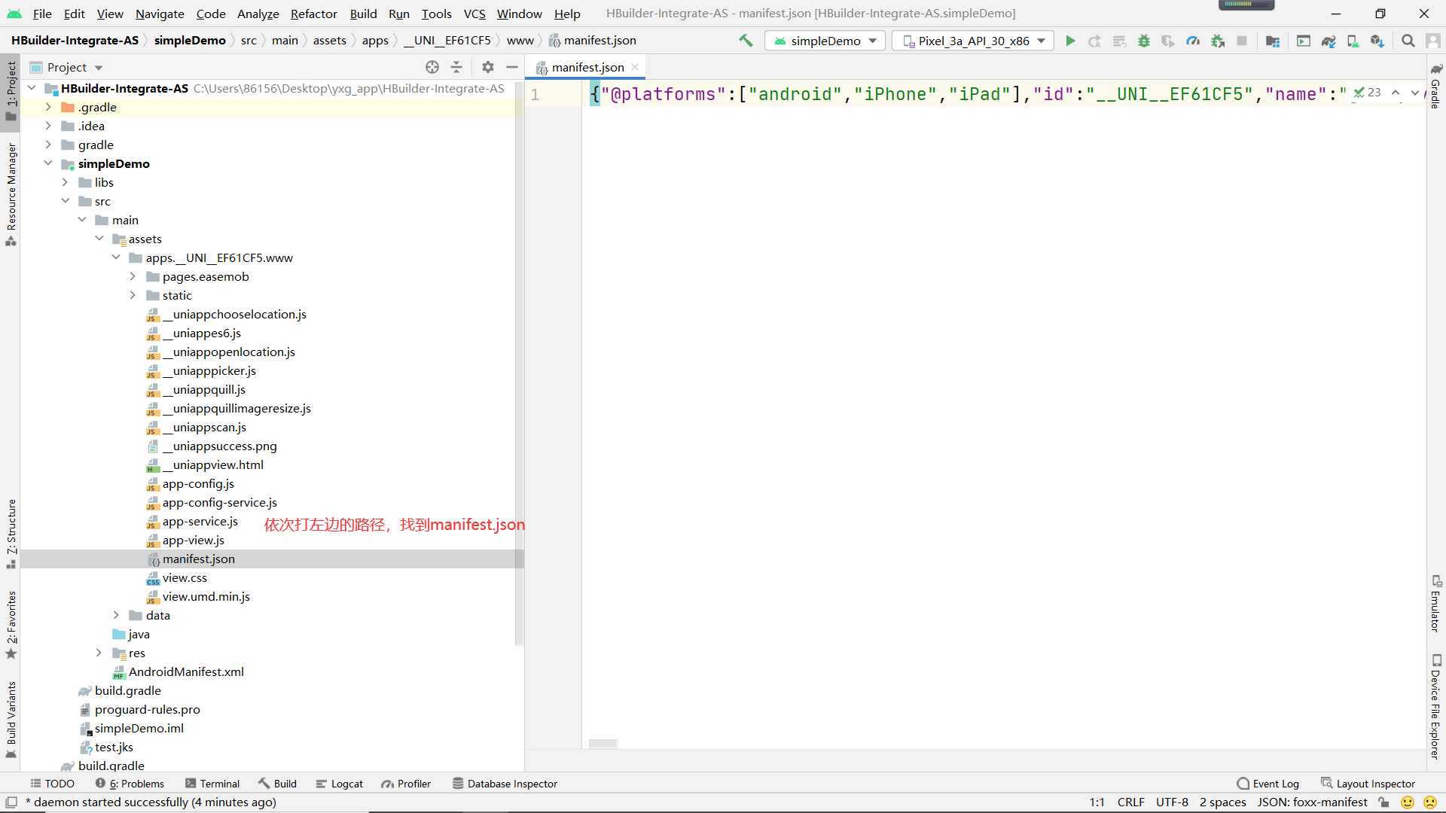The height and width of the screenshot is (813, 1446).
Task: Toggle the Project tool window sidebar tab
Action: tap(11, 89)
